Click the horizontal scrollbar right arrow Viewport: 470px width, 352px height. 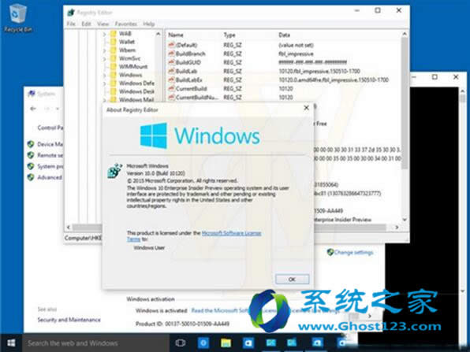click(397, 227)
